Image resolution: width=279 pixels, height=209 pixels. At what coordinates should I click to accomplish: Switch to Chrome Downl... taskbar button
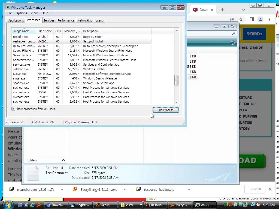(56, 205)
